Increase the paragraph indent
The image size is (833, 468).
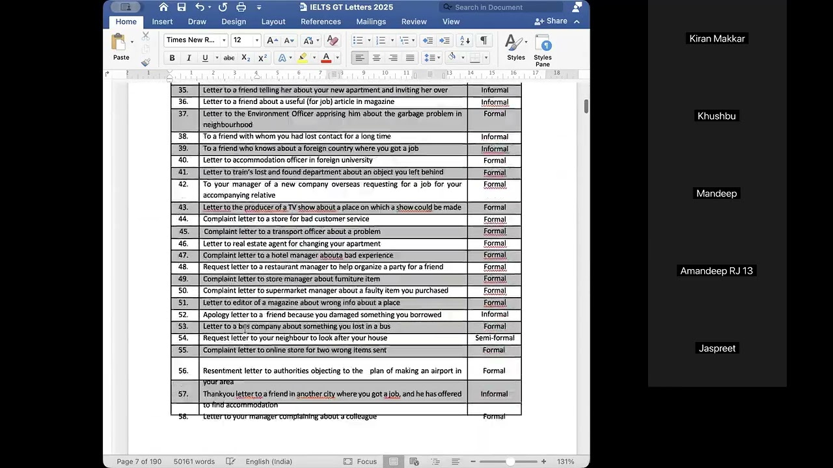click(x=444, y=40)
